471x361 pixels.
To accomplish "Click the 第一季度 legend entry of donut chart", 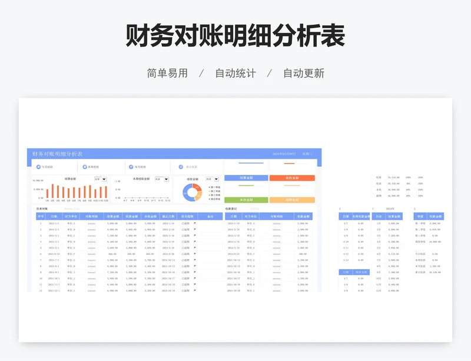I will 214,187.
